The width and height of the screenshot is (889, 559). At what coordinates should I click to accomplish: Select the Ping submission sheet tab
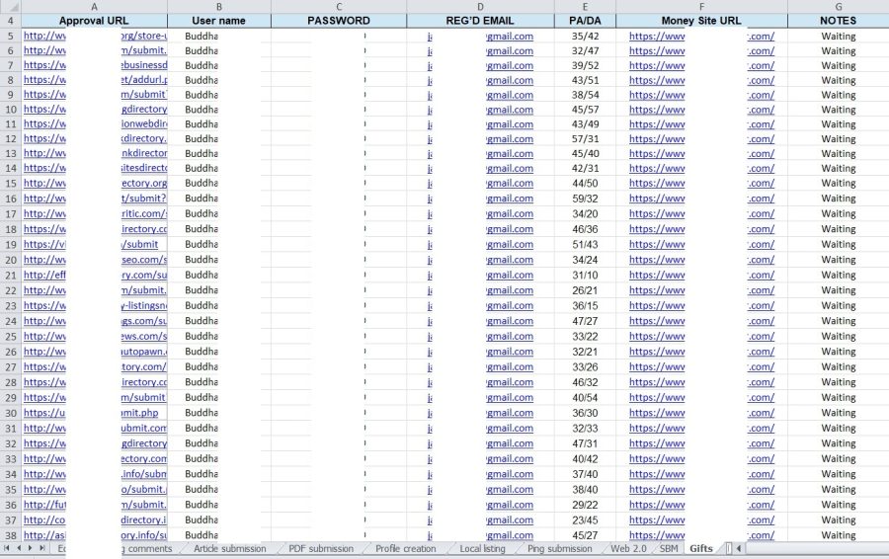pyautogui.click(x=560, y=549)
